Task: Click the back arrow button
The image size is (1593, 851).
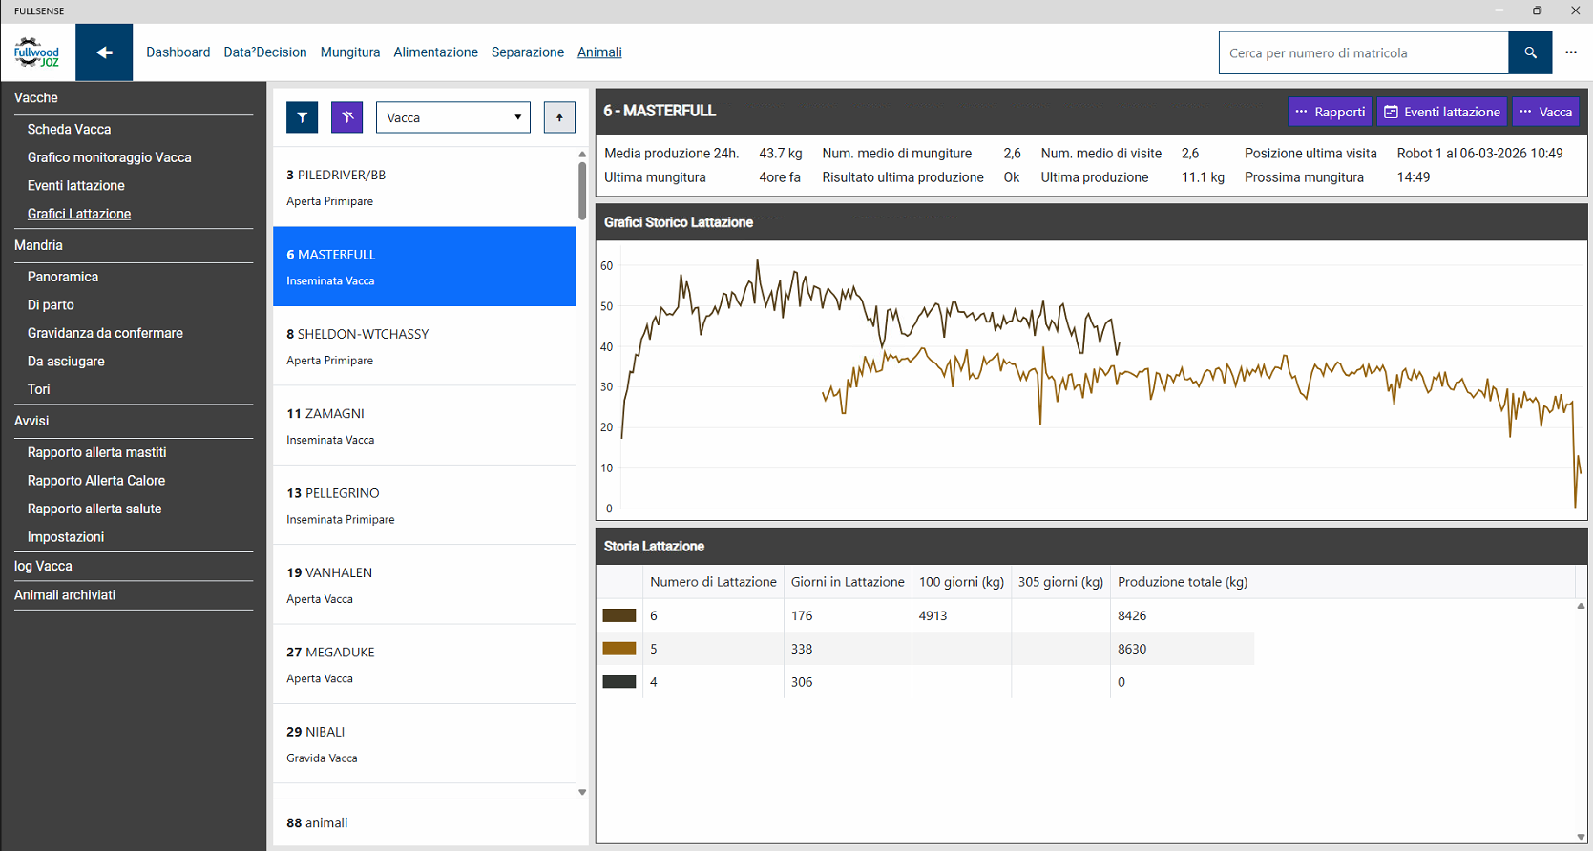Action: point(104,52)
